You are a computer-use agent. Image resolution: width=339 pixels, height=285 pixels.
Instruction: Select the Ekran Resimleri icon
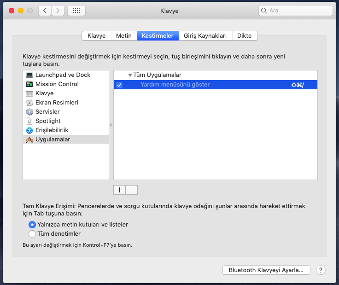[29, 103]
